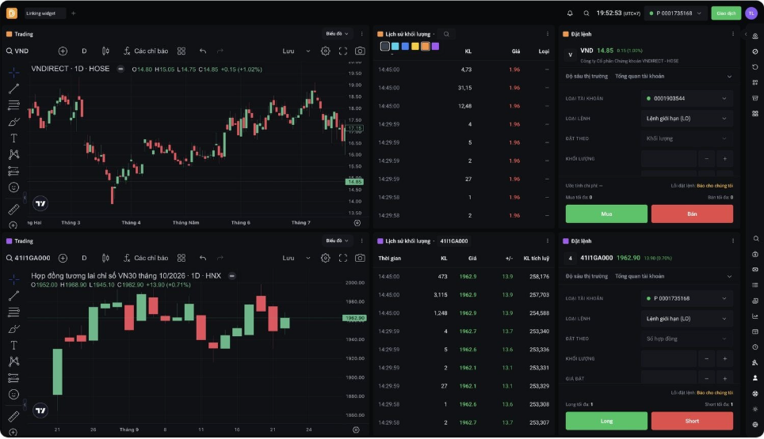Image resolution: width=764 pixels, height=439 pixels.
Task: Search in VND volume history panel
Action: tap(446, 34)
